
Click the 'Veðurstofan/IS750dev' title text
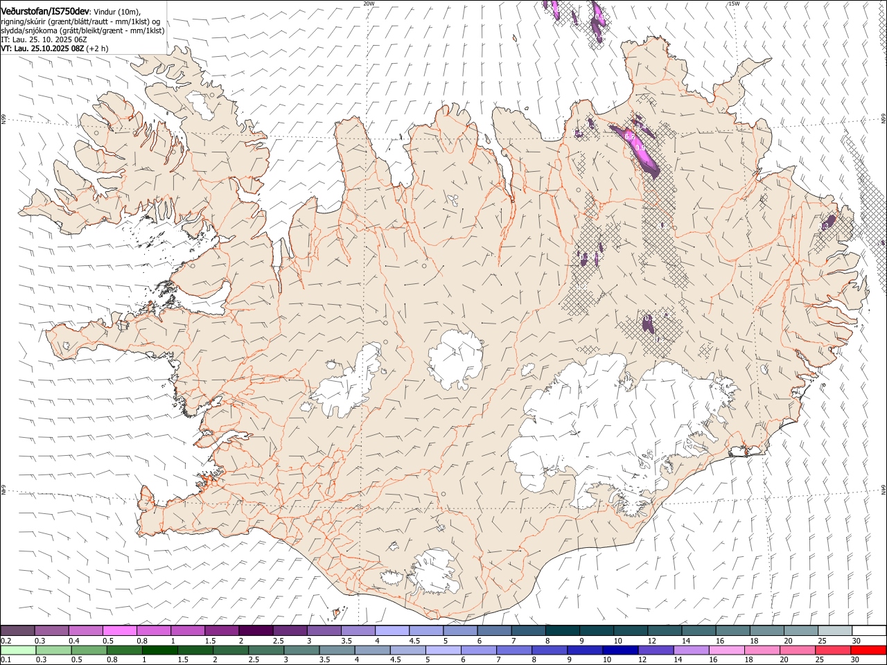tap(45, 12)
